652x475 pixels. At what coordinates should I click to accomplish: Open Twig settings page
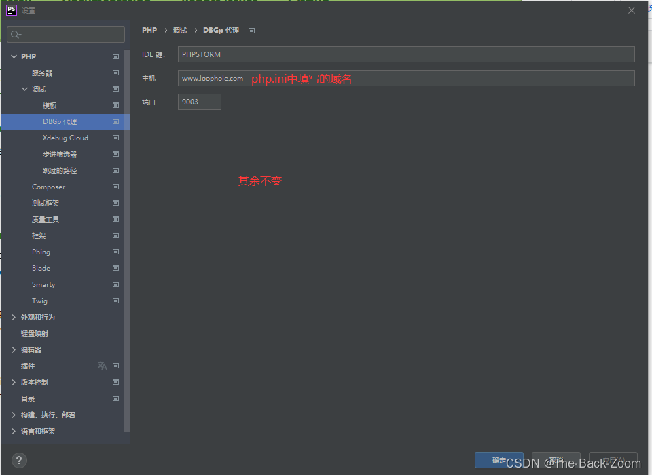[x=39, y=301]
